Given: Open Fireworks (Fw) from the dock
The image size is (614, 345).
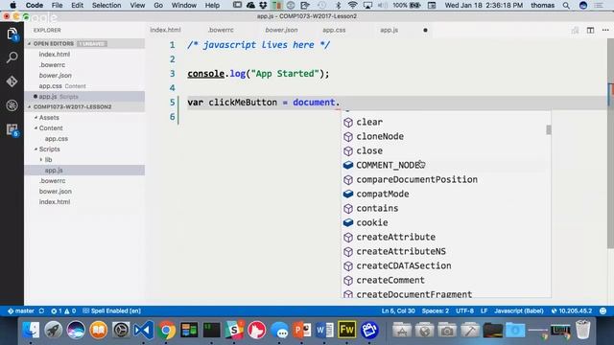Looking at the screenshot, I should point(347,330).
